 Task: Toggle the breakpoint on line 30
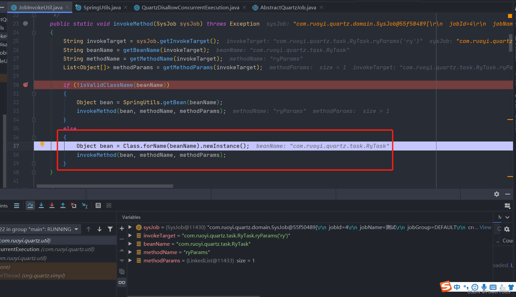pyautogui.click(x=26, y=85)
